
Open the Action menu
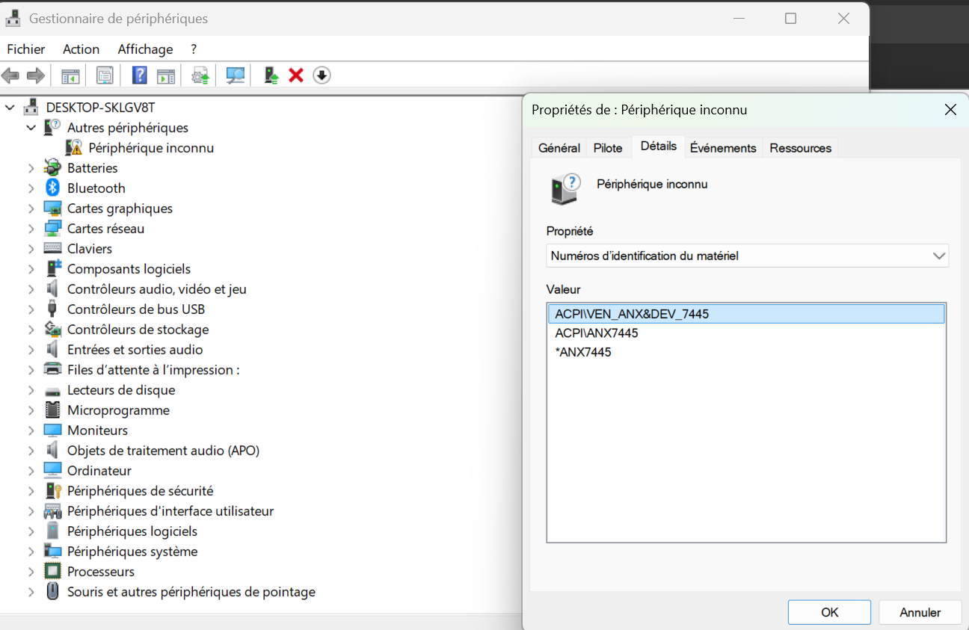click(x=81, y=49)
